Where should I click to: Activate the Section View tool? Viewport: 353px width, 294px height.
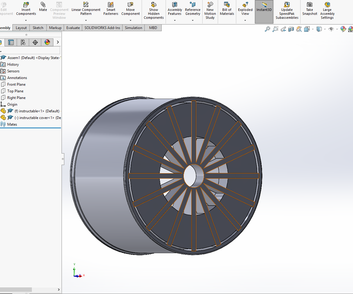pyautogui.click(x=291, y=29)
